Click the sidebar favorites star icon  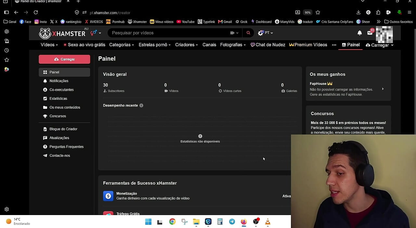coord(6,60)
